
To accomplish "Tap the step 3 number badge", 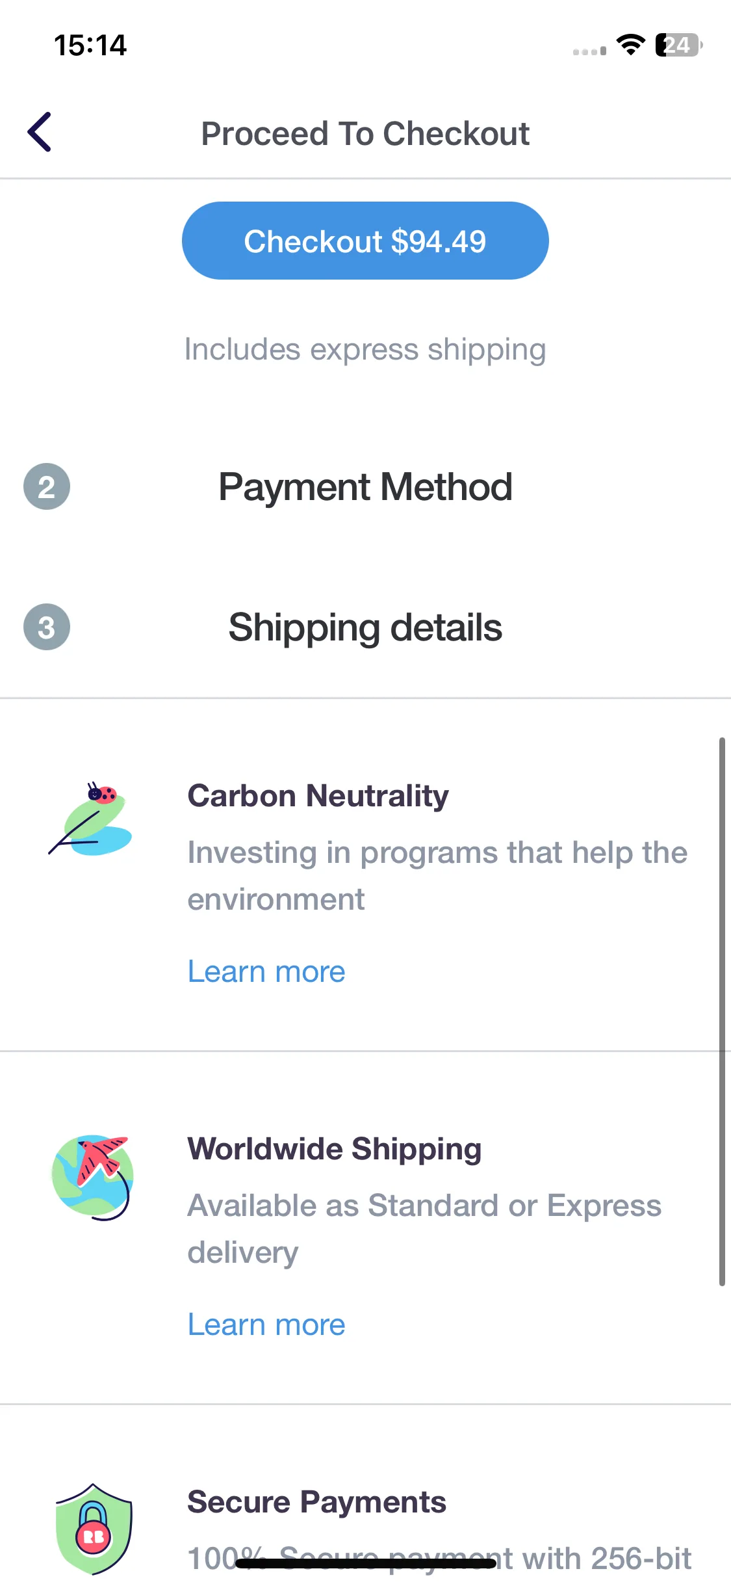I will click(x=47, y=627).
